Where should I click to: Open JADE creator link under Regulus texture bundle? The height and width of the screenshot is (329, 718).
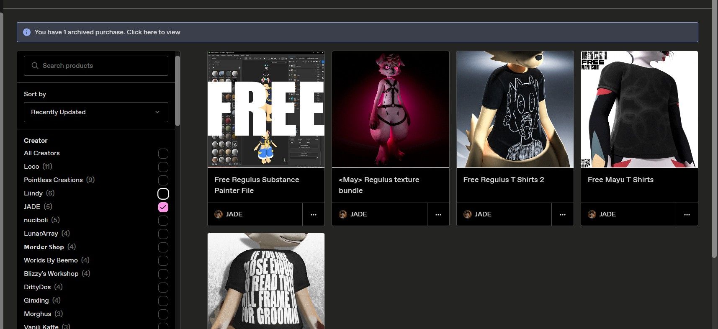coord(359,214)
